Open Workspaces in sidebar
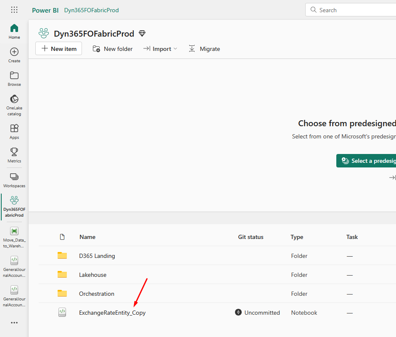The width and height of the screenshot is (396, 337). 14,180
